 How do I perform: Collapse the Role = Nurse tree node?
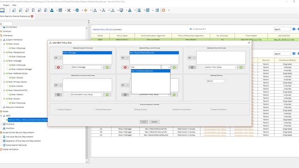pos(4,44)
